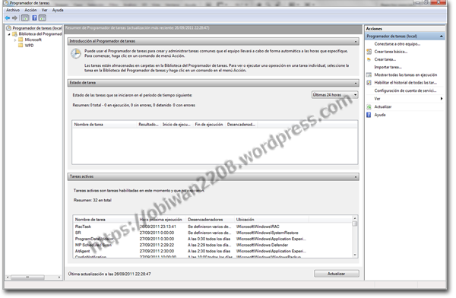Screen dimensions: 456x298
Task: Click Configuración de cuenta de servicio
Action: coord(405,90)
